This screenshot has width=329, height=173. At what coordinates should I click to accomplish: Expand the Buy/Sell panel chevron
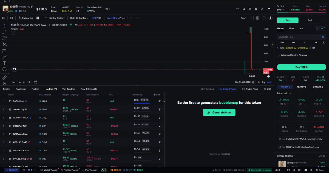[x=325, y=20]
